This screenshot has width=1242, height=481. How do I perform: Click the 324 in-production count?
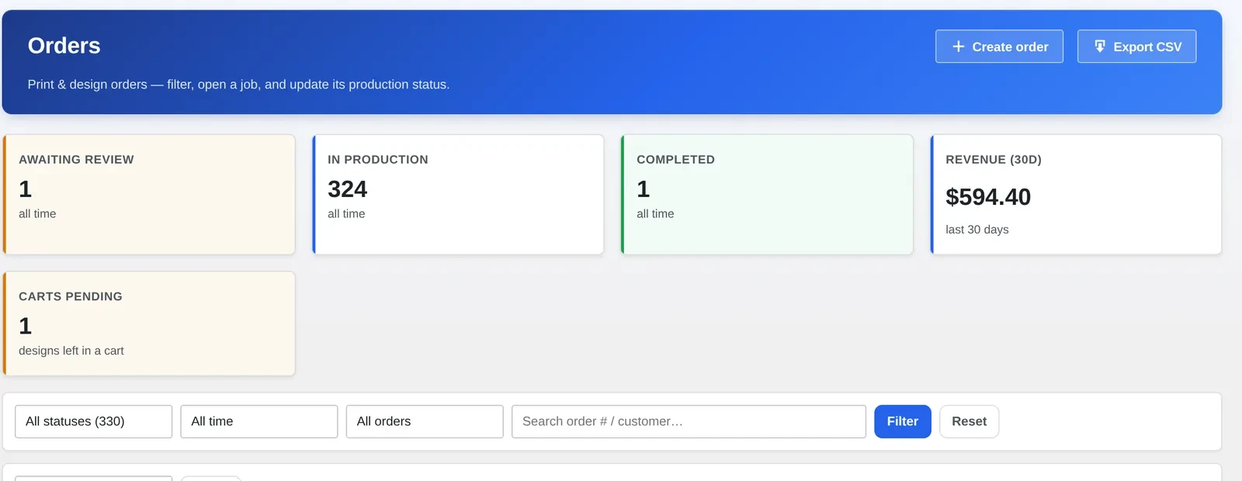click(x=347, y=189)
